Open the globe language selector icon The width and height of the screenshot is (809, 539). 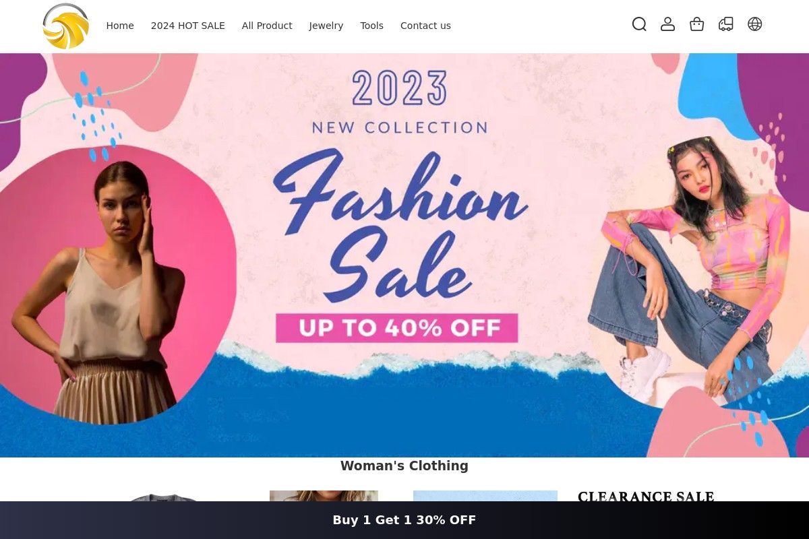tap(754, 25)
